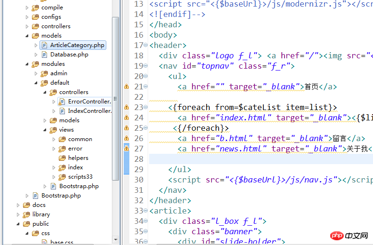Collapse the views folder

[45, 130]
